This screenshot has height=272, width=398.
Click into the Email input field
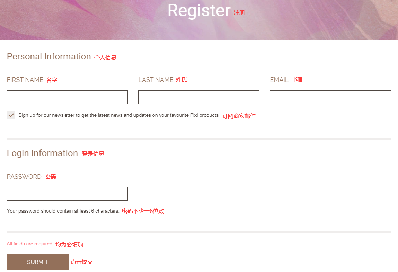(x=330, y=97)
